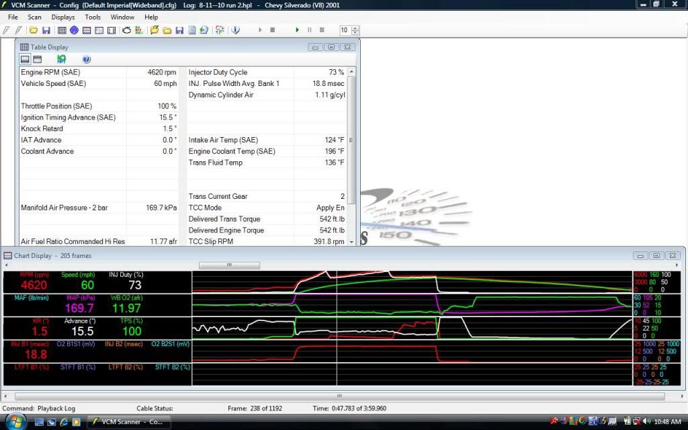Open the Displays menu

pos(63,17)
